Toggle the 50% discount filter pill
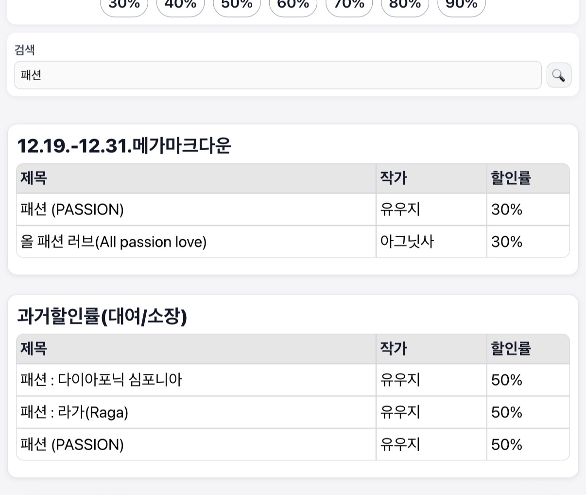The height and width of the screenshot is (495, 586). 237,6
